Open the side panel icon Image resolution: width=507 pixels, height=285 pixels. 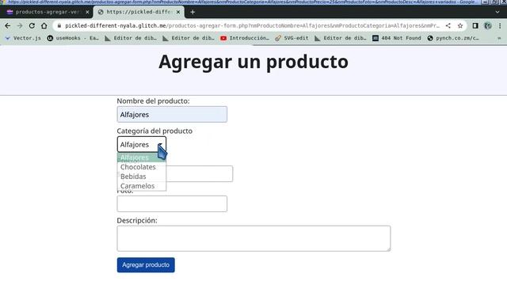pyautogui.click(x=475, y=25)
